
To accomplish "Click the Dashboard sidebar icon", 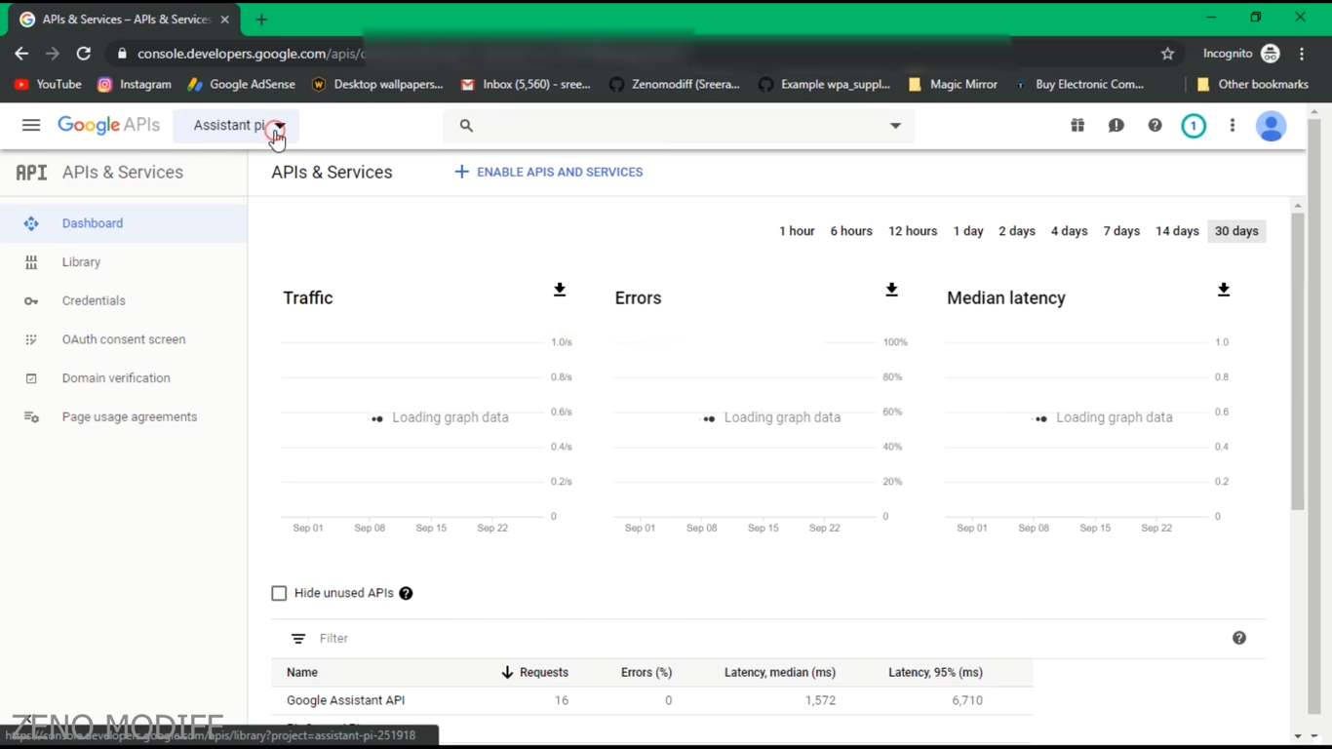I will click(31, 223).
